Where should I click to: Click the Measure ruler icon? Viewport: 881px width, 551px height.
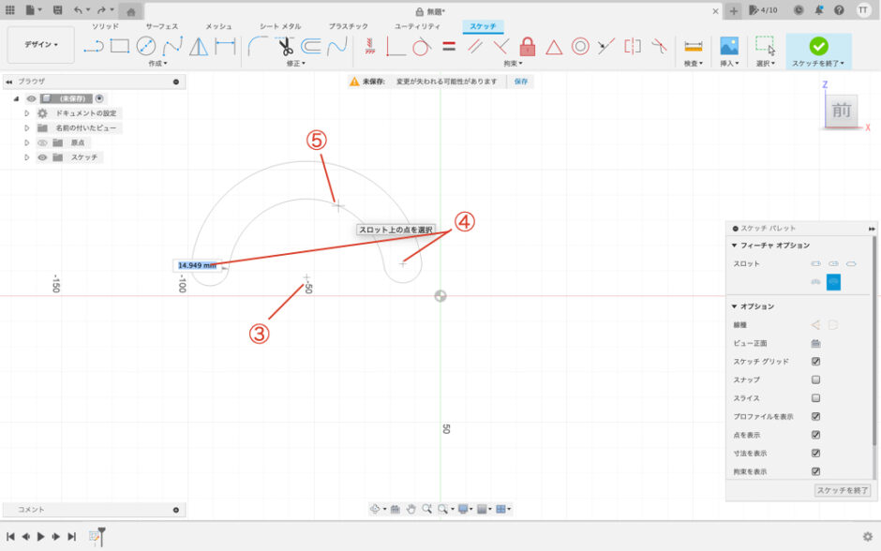click(x=694, y=46)
